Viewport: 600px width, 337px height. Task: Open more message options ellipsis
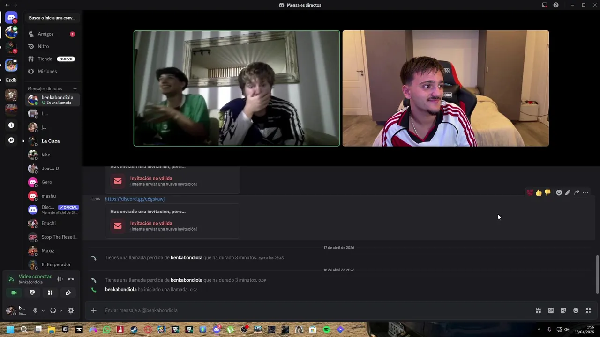(585, 192)
